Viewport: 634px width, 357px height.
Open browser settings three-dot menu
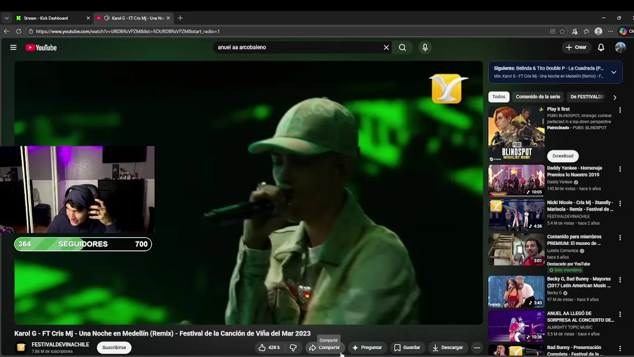click(x=611, y=31)
